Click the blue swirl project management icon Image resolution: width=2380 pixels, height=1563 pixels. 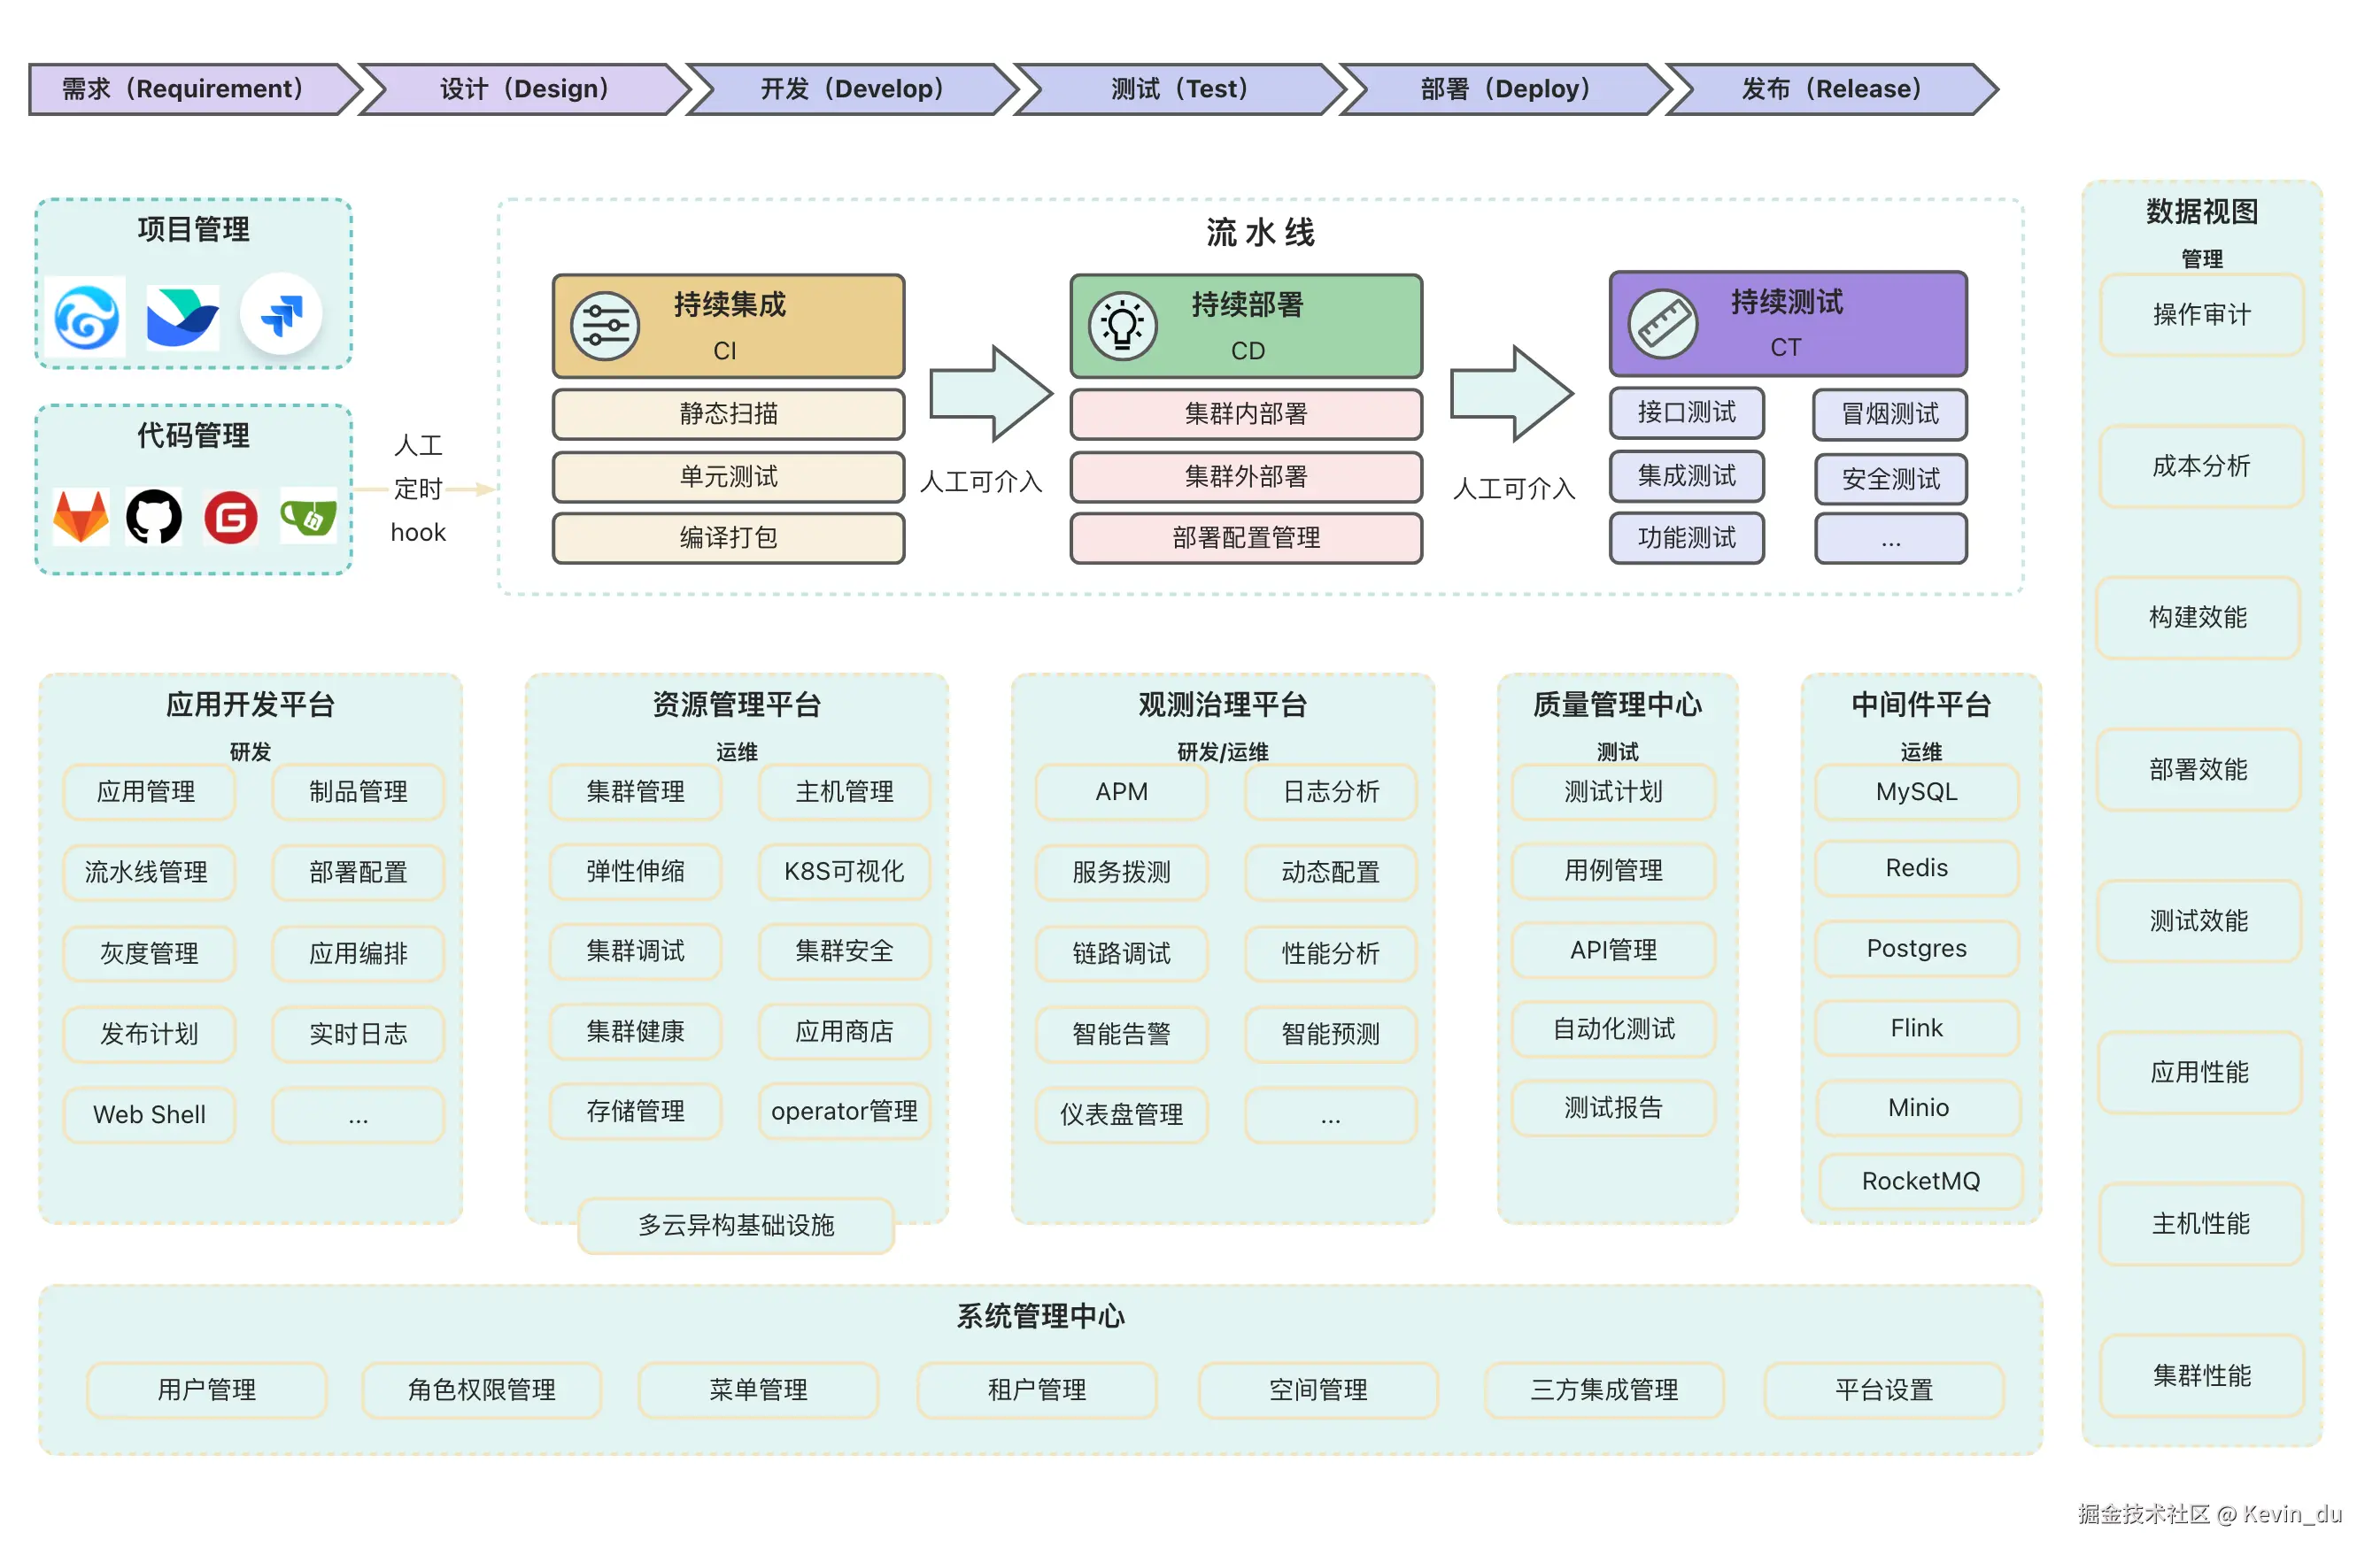click(87, 317)
